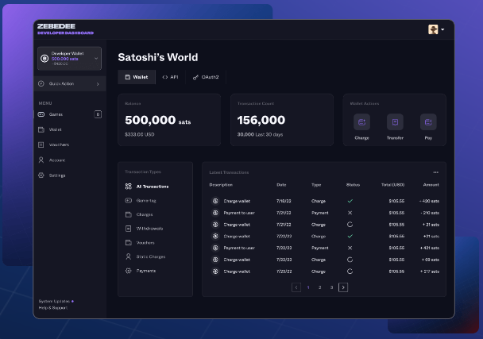This screenshot has height=339, width=483.
Task: Click the '+ 217 sats' amount cell
Action: click(x=430, y=272)
